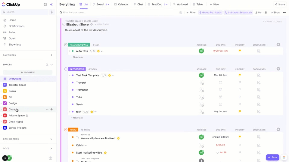Set priority flag for Tuba task
This screenshot has height=162, width=289.
(240, 97)
